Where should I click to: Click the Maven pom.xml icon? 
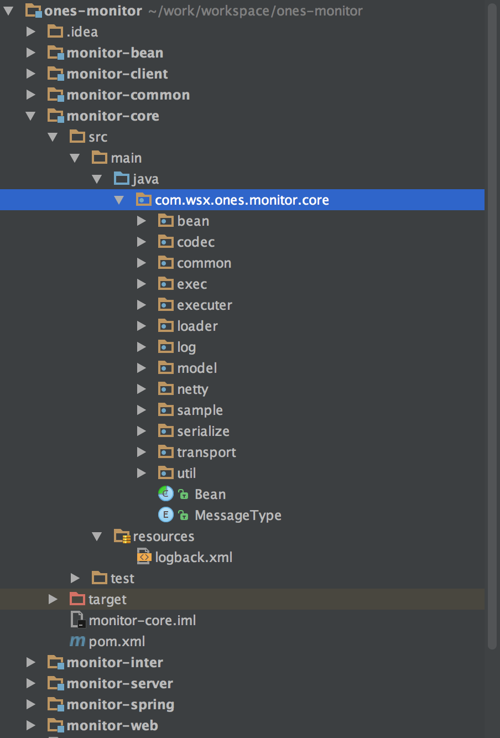point(77,641)
